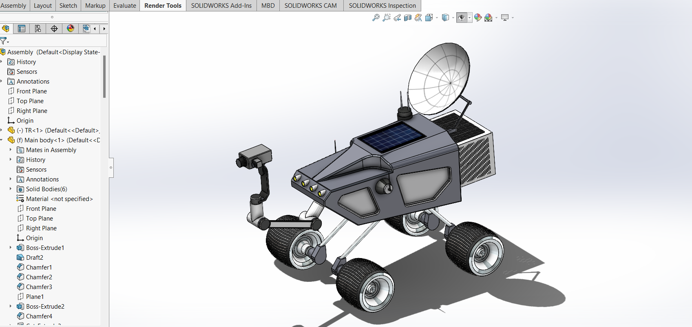
Task: Open the PropertyManager tab icon
Action: click(x=22, y=29)
